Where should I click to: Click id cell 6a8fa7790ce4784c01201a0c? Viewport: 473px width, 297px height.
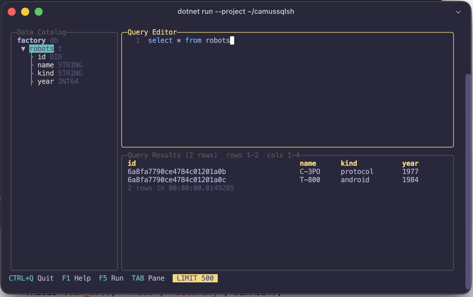[x=177, y=180]
